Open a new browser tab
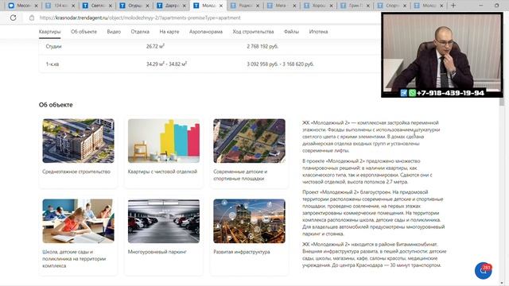The width and height of the screenshot is (509, 286). coord(453,6)
